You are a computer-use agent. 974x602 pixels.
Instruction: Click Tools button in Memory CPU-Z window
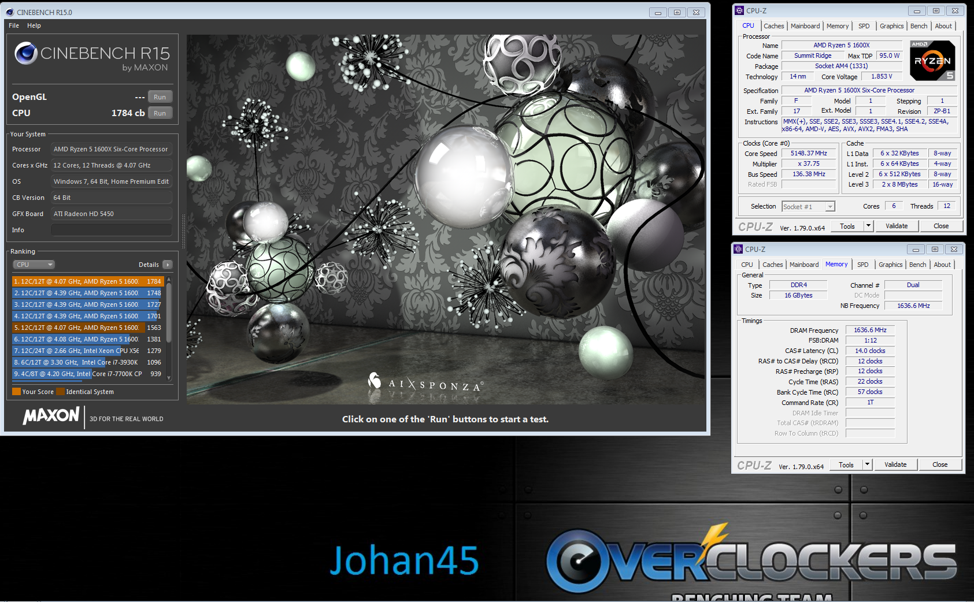coord(846,464)
